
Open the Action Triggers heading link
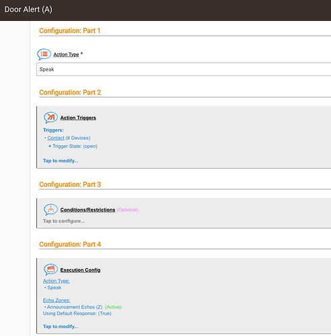(78, 118)
